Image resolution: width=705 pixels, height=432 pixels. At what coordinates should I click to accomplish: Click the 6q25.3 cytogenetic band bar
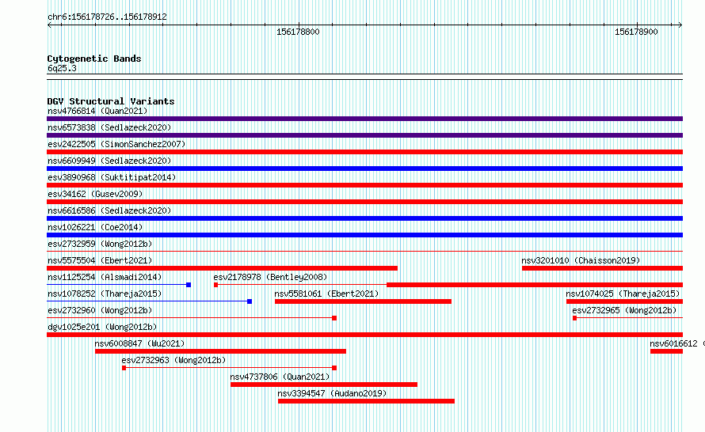coord(364,77)
